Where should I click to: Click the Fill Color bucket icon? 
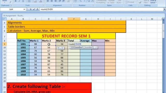coord(35,1)
